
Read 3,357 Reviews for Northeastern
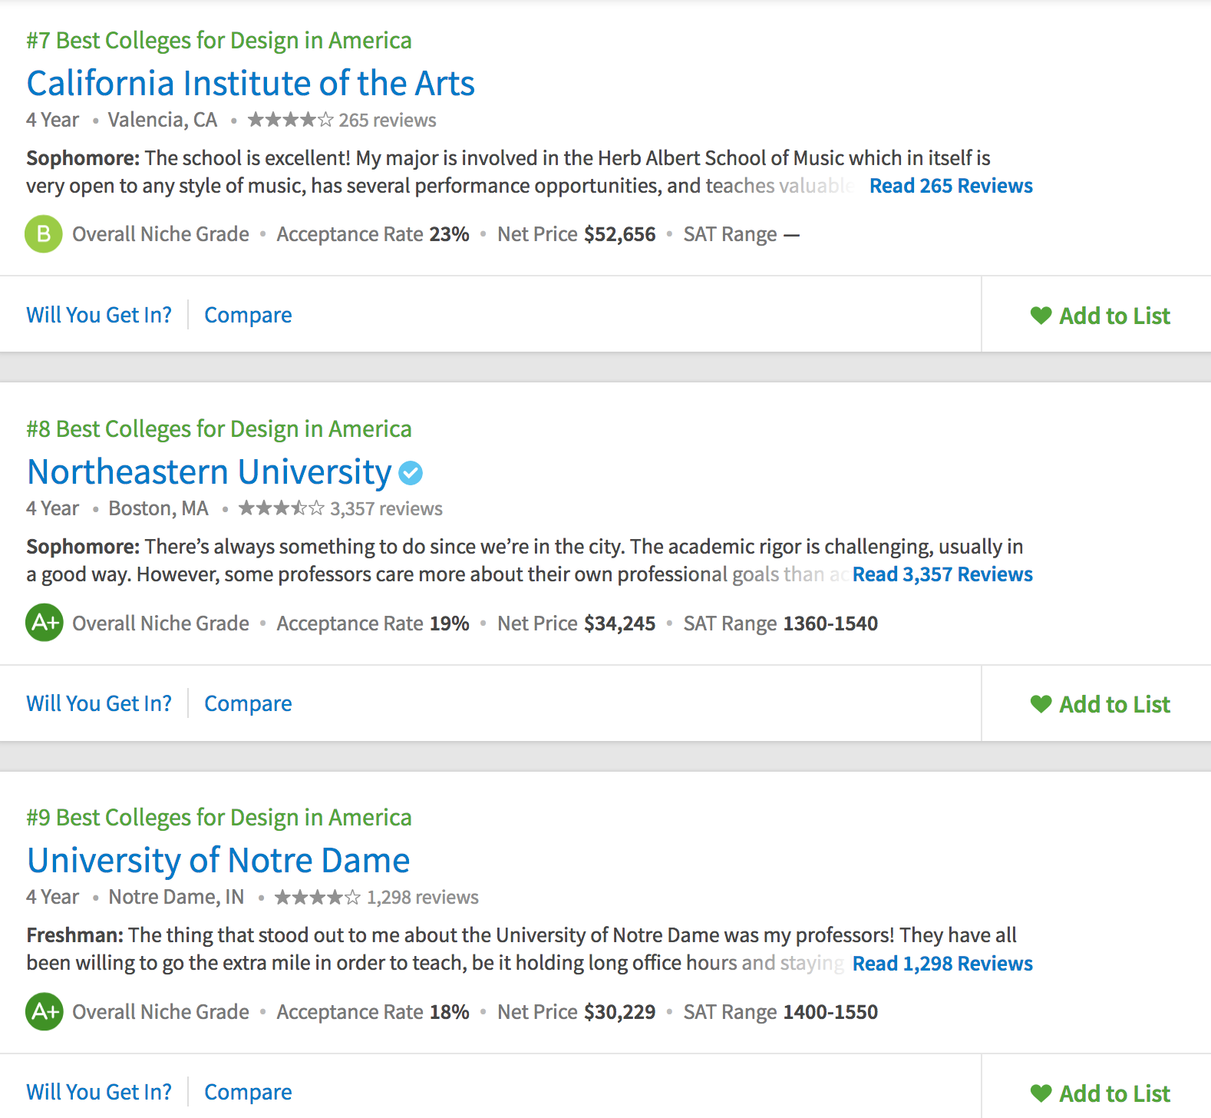[942, 574]
